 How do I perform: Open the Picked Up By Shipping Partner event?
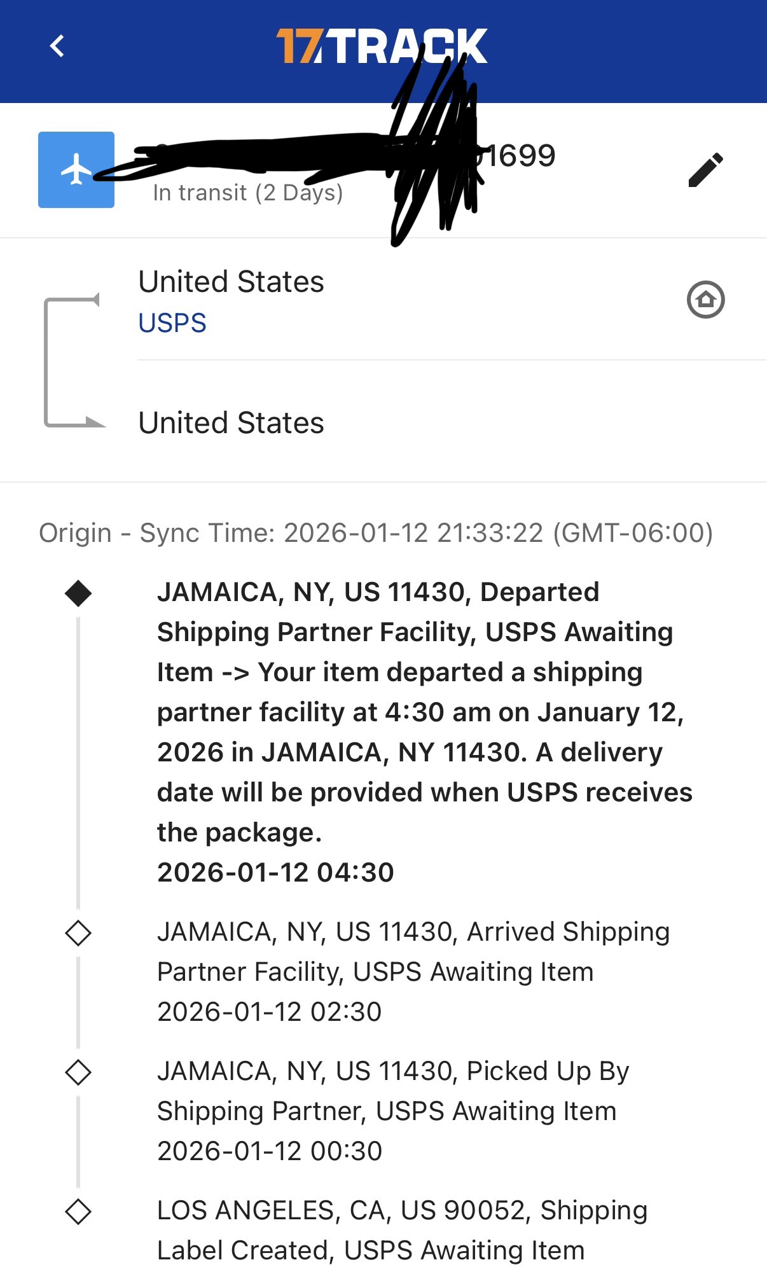pos(392,1111)
